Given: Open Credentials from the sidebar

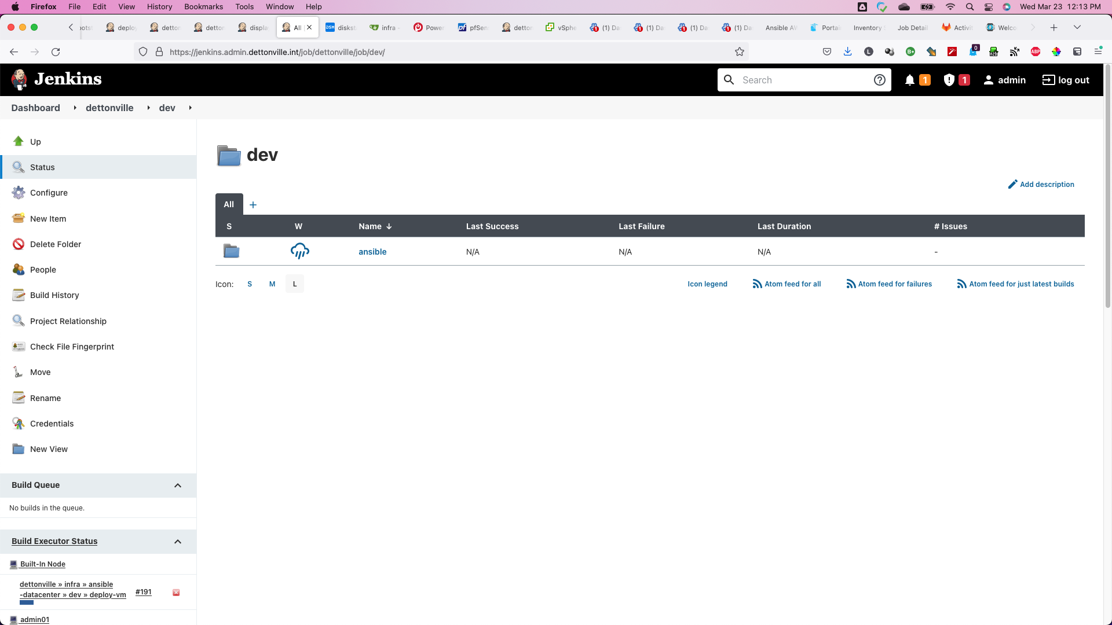Looking at the screenshot, I should tap(52, 424).
